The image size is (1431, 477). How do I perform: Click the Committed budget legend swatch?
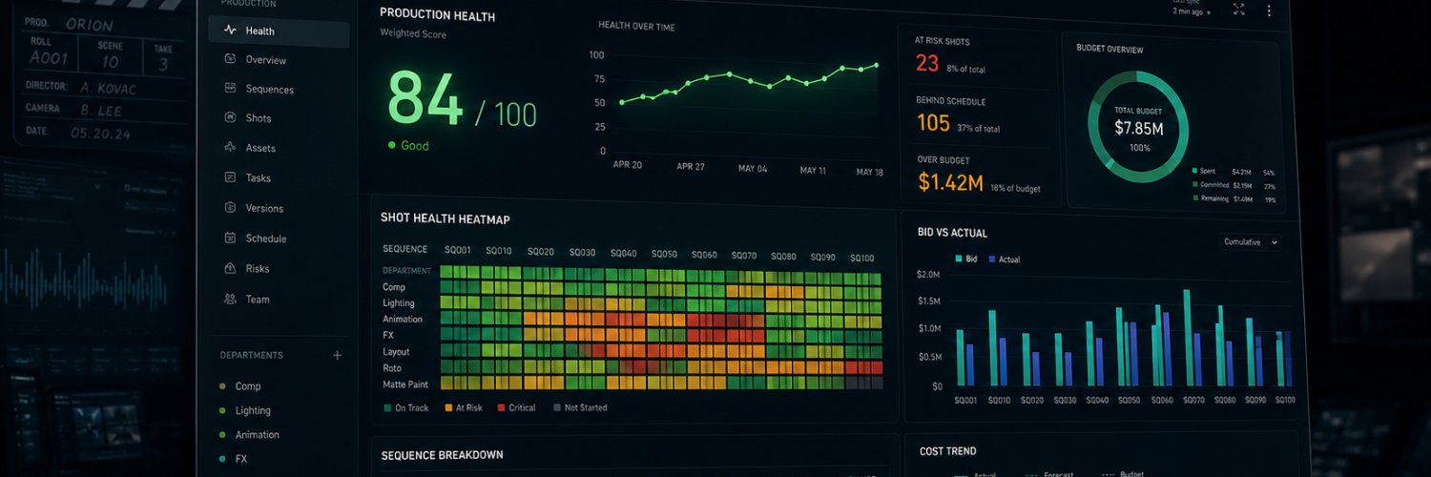point(1195,185)
